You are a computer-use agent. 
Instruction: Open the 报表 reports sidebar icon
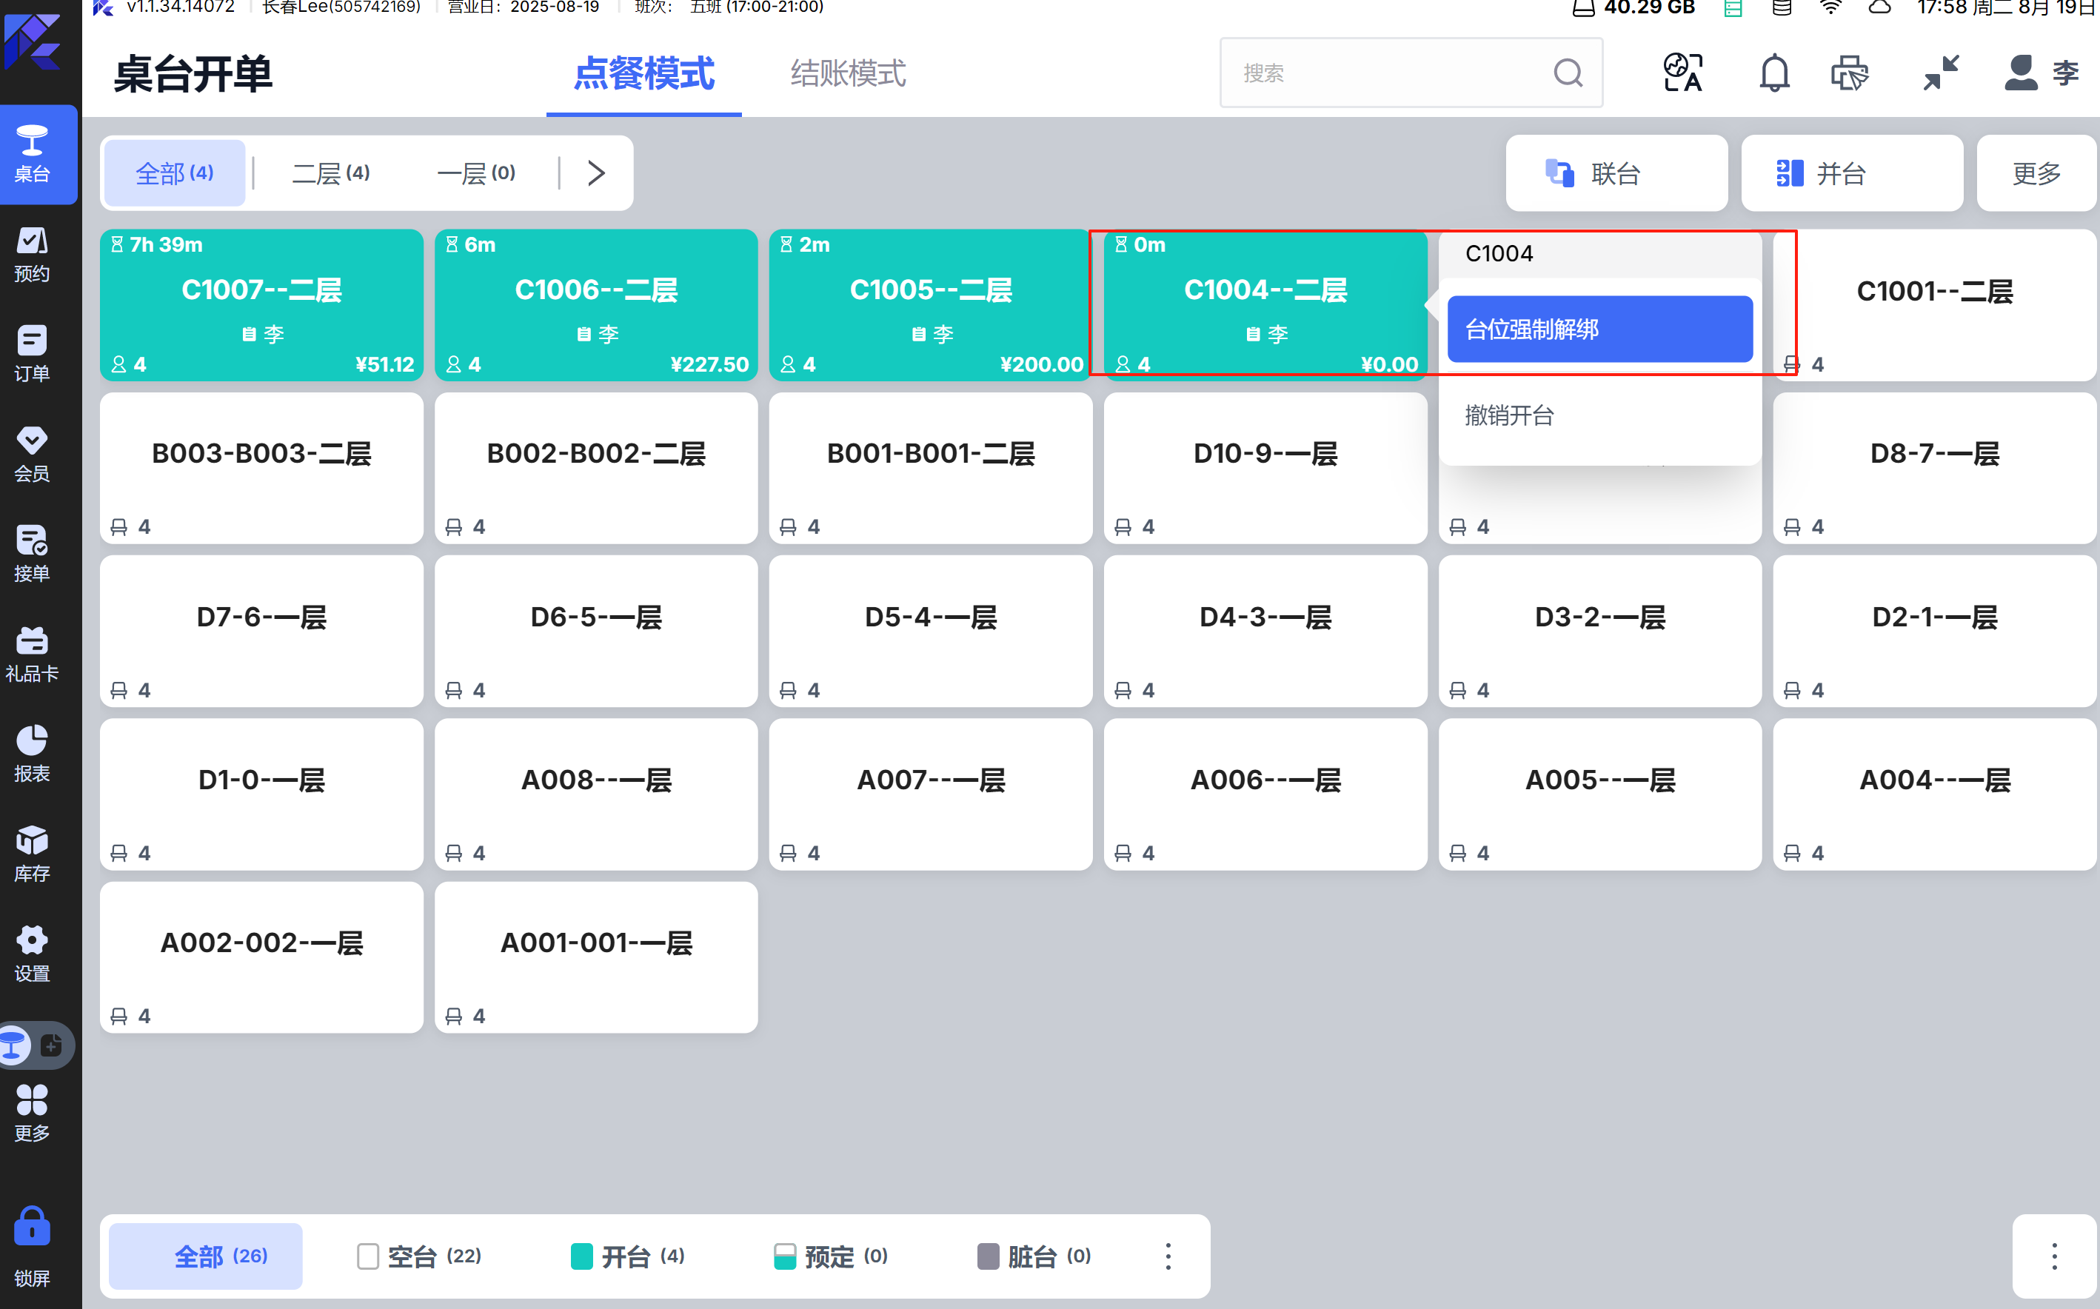(x=32, y=753)
